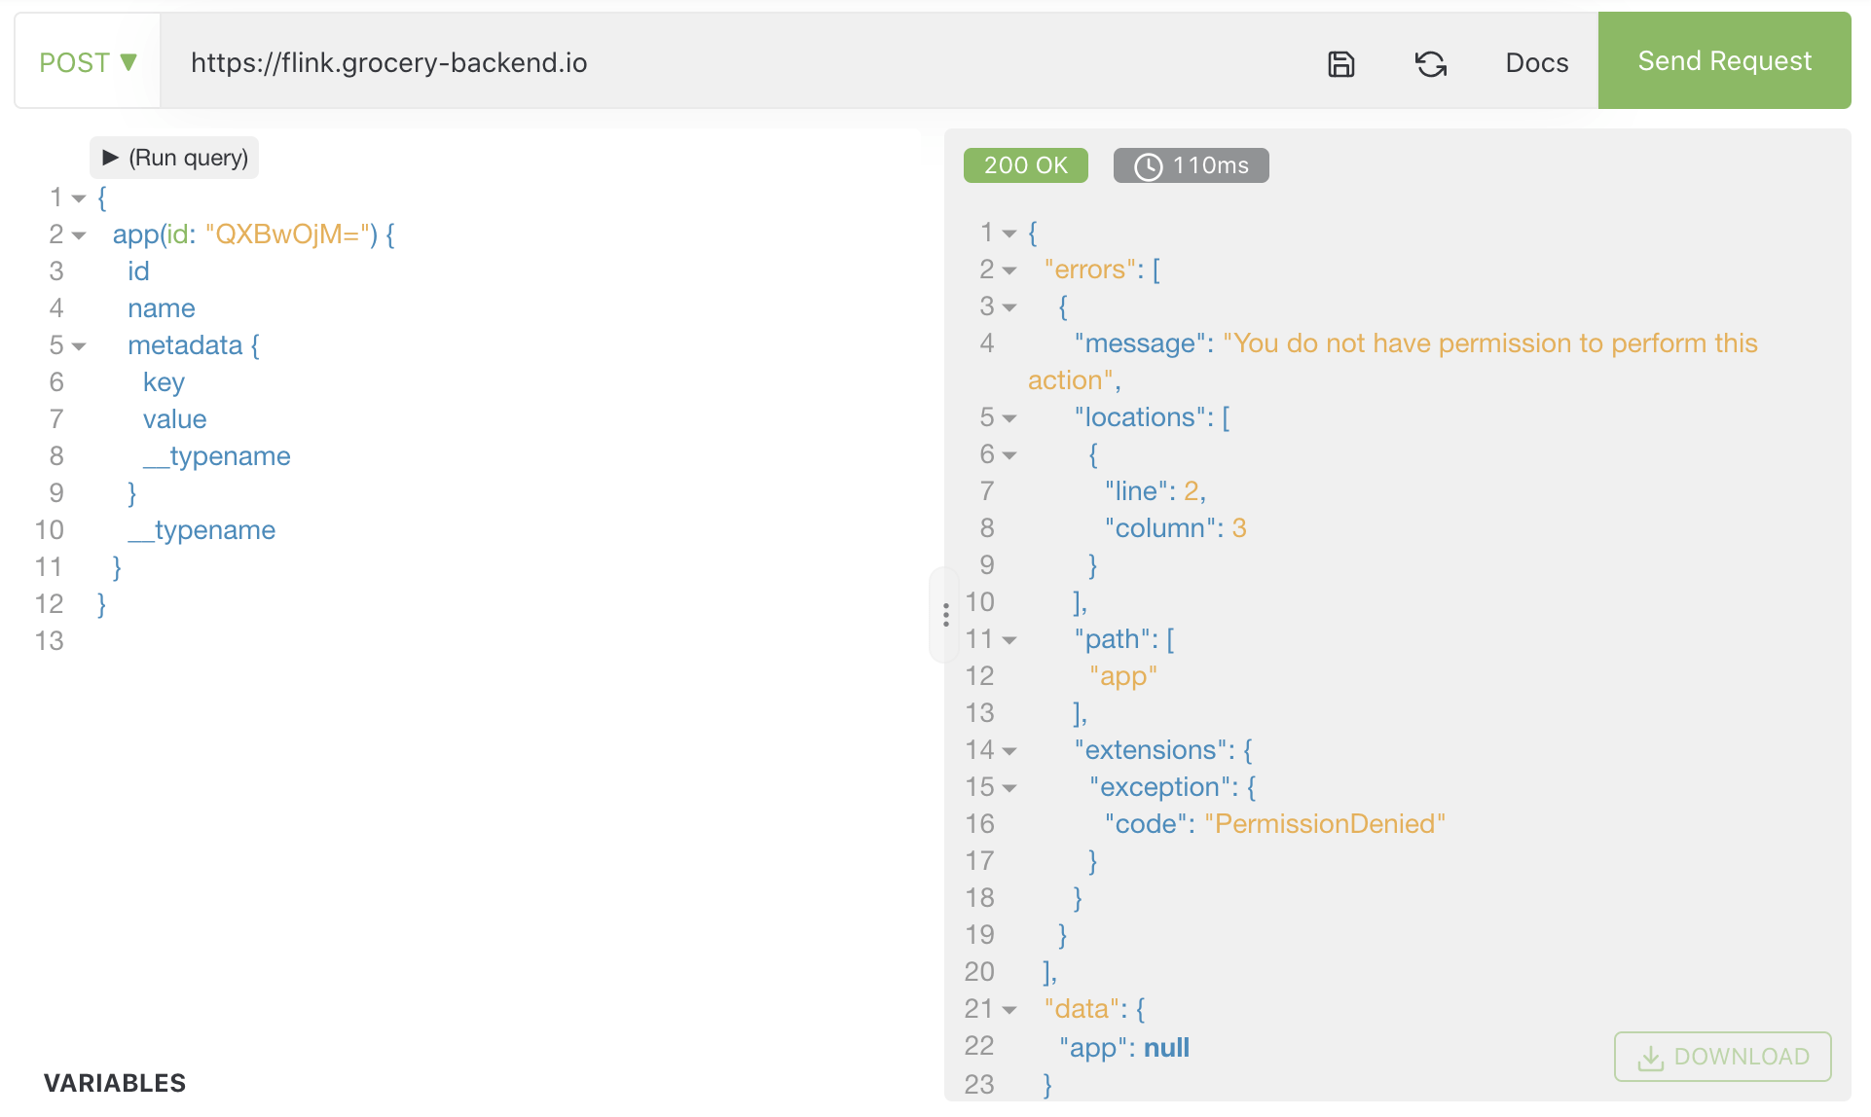Click the "name" field in the query
Viewport: 1871px width, 1117px height.
coord(162,308)
